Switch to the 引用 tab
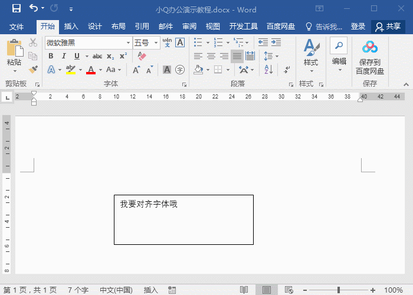The height and width of the screenshot is (295, 413). click(x=142, y=27)
